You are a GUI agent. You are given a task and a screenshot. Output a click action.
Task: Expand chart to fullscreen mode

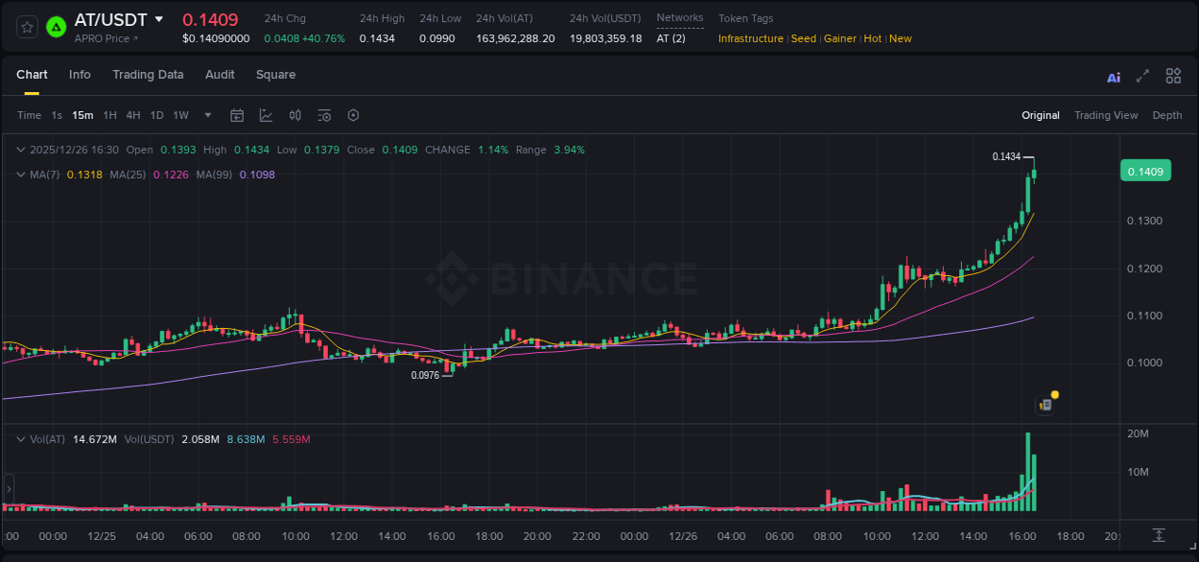1142,75
